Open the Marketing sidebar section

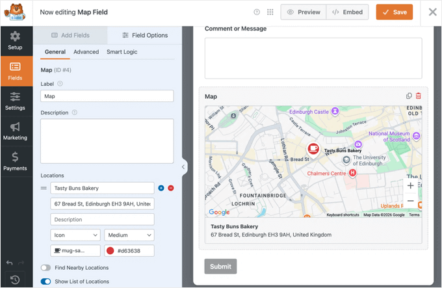15,131
